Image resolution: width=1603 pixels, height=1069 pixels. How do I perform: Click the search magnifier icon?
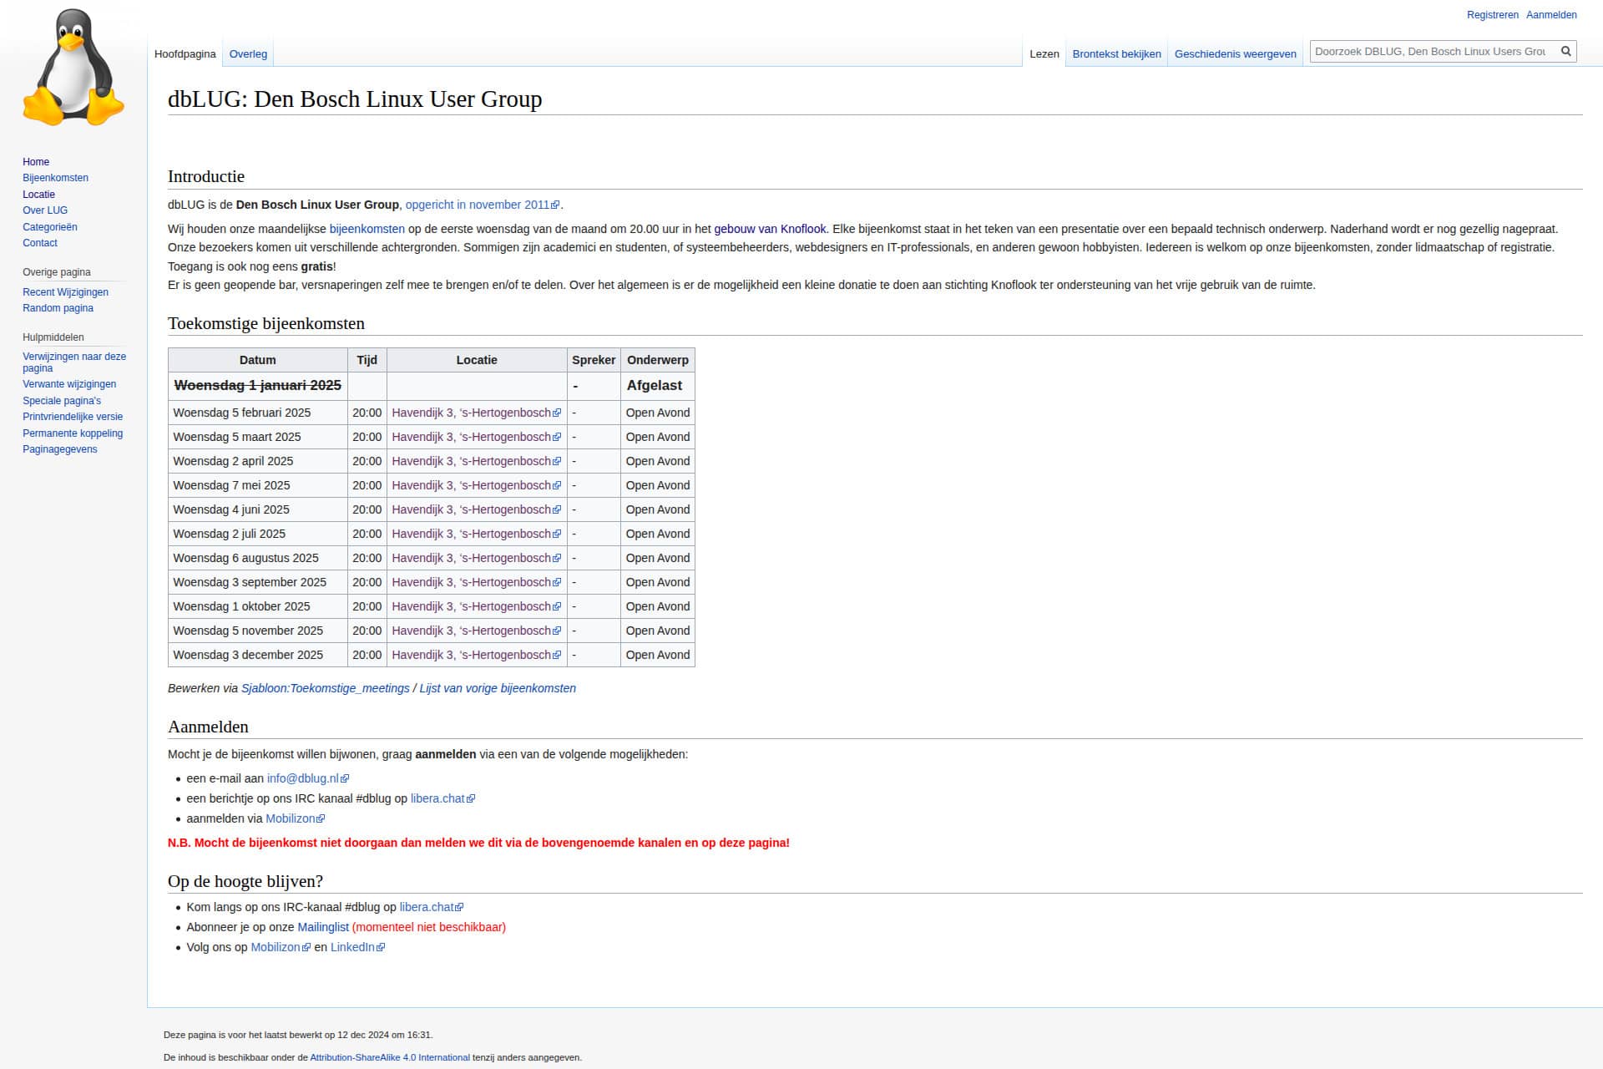tap(1565, 52)
